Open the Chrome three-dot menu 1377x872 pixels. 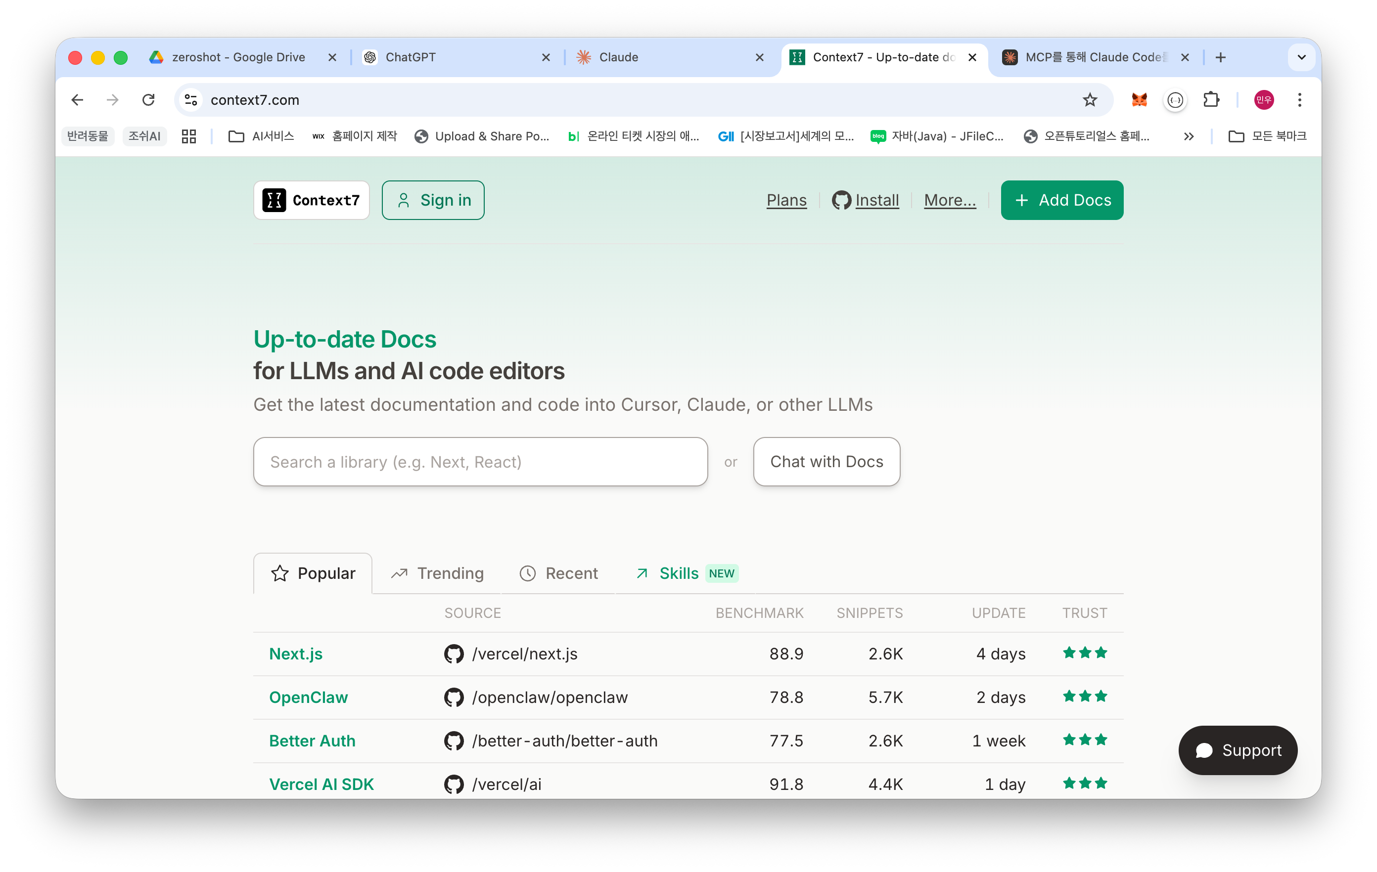click(1300, 100)
